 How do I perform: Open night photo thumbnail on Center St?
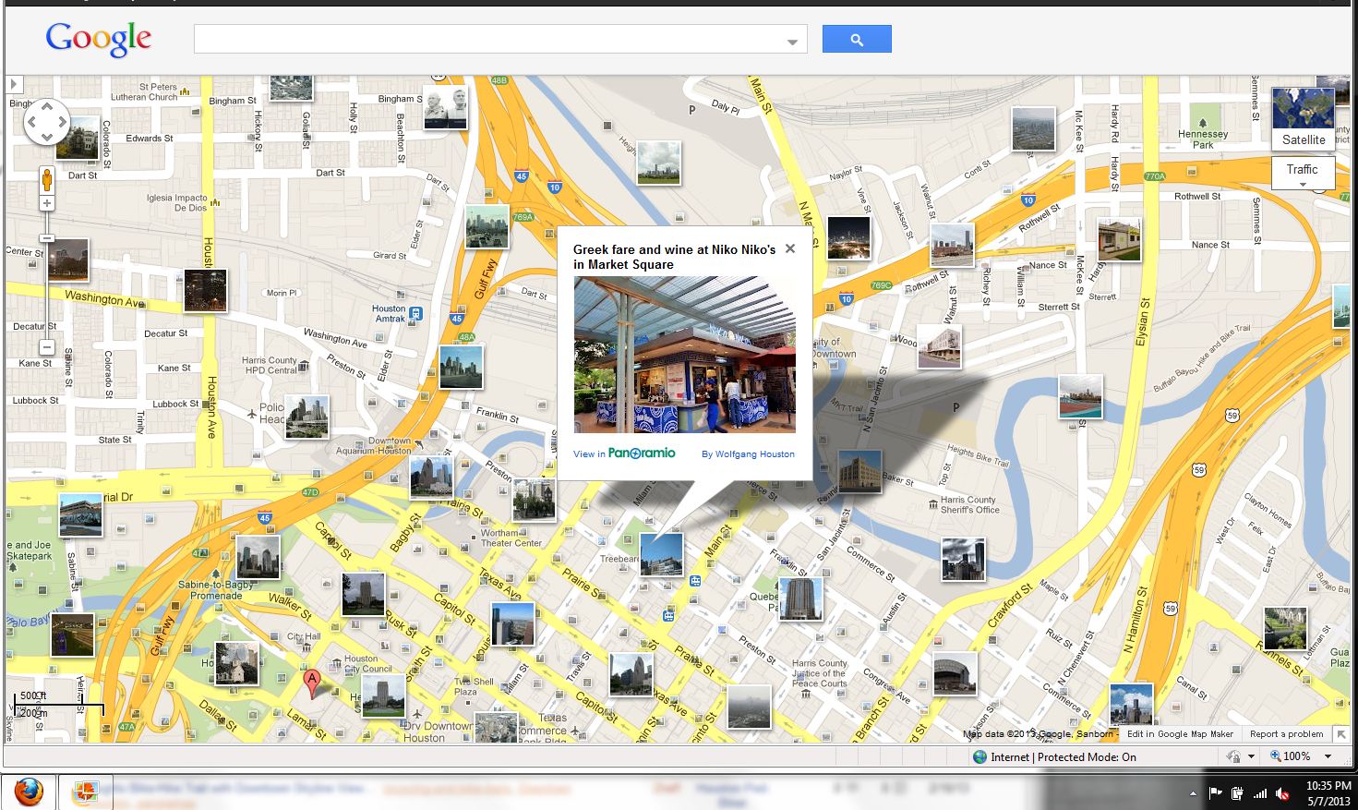click(67, 260)
